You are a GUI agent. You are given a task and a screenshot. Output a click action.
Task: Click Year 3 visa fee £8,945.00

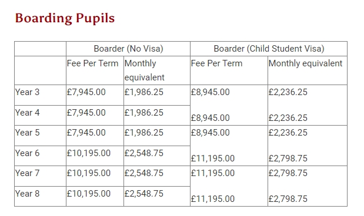pyautogui.click(x=211, y=92)
